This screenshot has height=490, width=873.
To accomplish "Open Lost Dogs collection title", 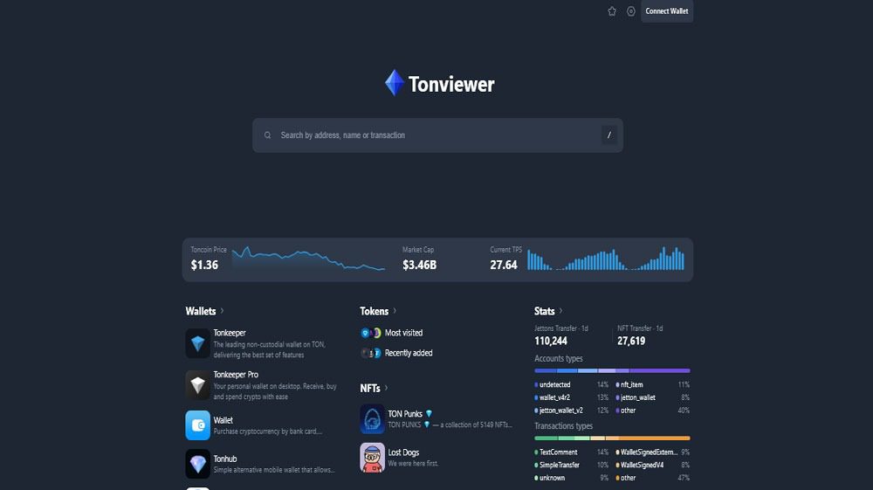I will point(403,452).
